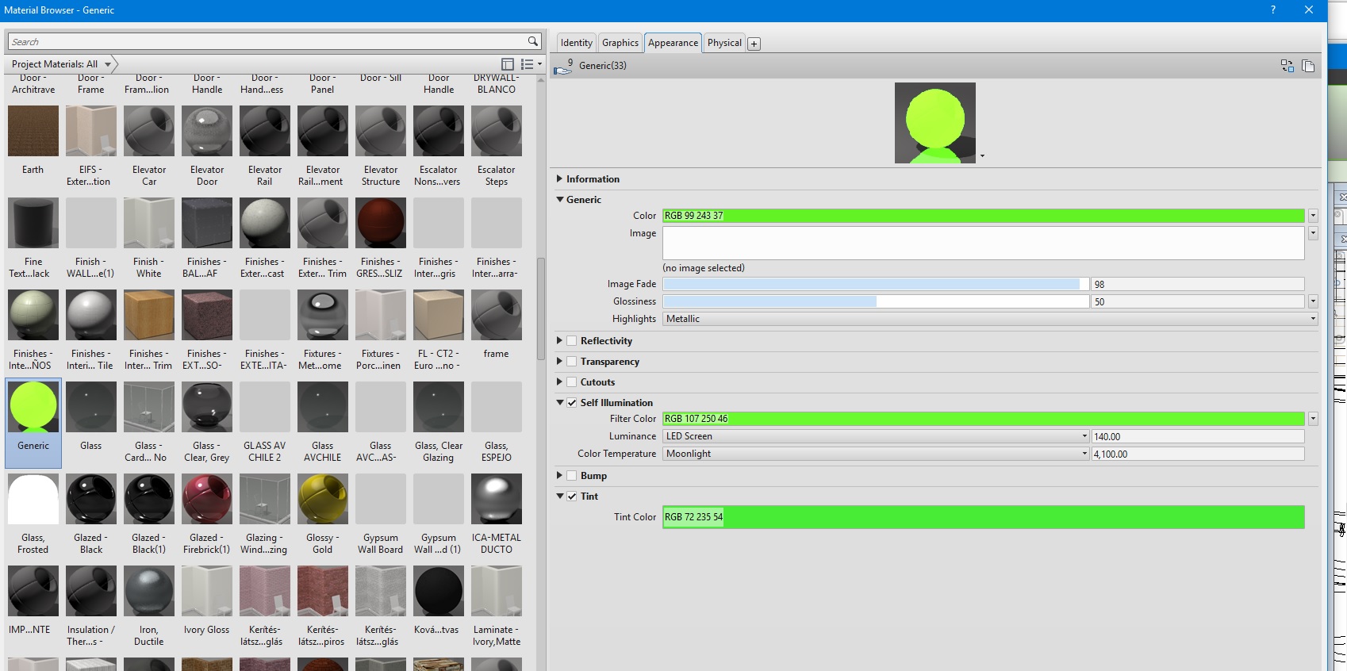Toggle the library panel view icon
1347x671 pixels.
click(508, 64)
